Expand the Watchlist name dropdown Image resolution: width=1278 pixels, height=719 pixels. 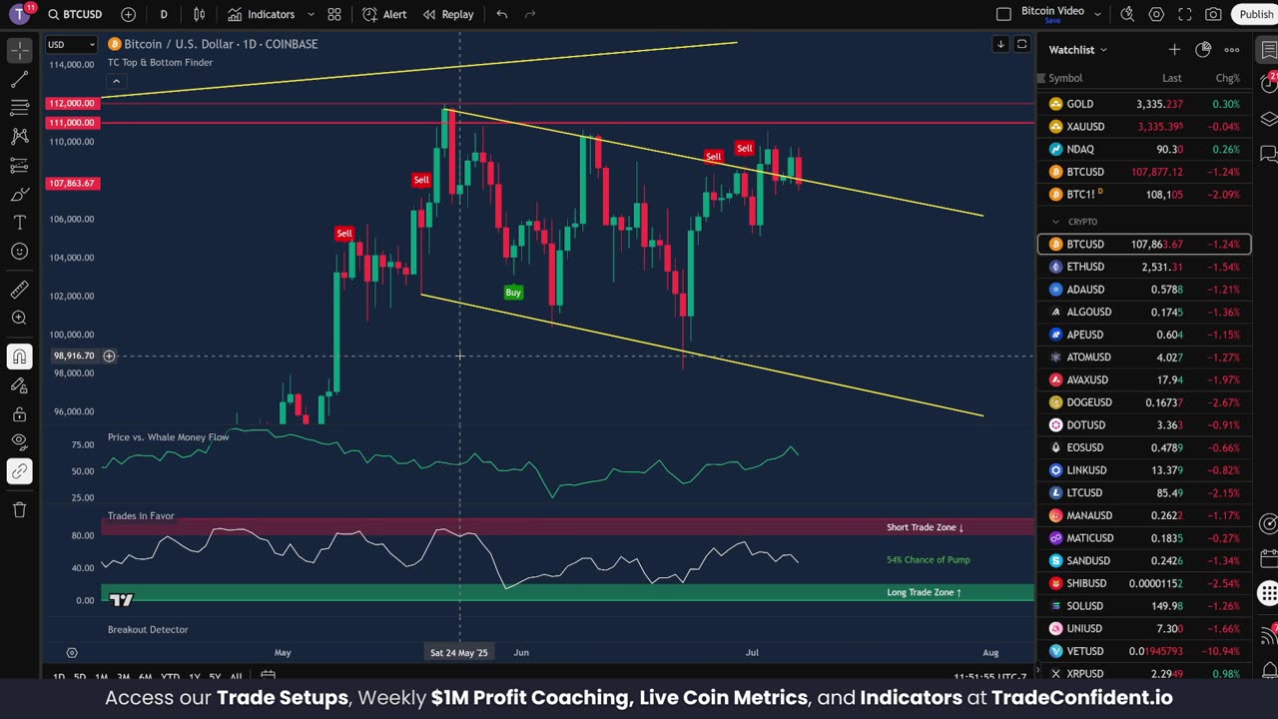[x=1078, y=50]
